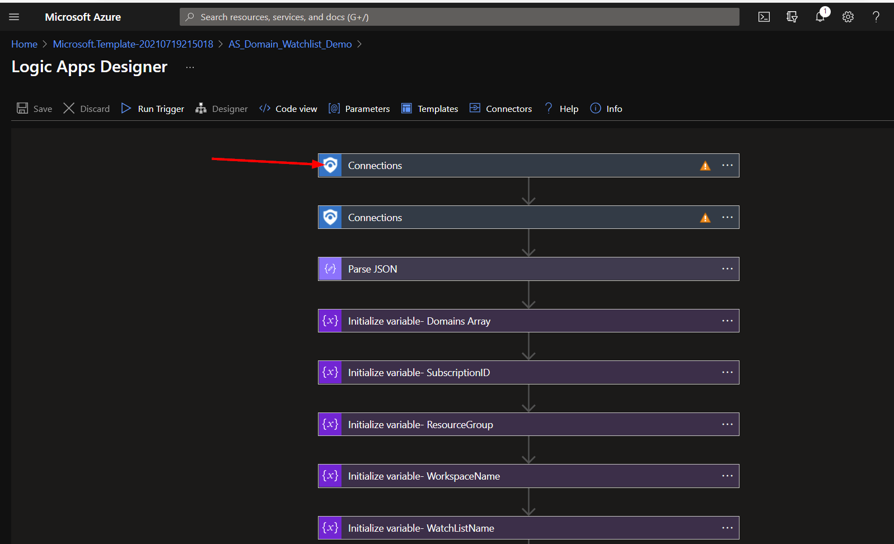Screen dimensions: 894x544
Task: Open Microsoft.Template-20210719215018 breadcrumb
Action: 133,44
